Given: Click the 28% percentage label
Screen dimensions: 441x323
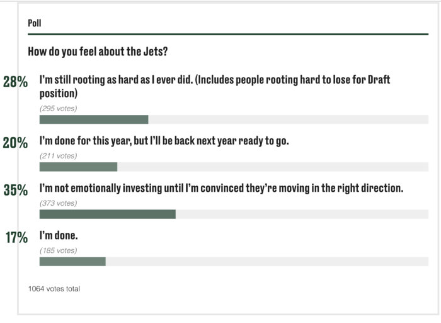Looking at the screenshot, I should pyautogui.click(x=15, y=82).
